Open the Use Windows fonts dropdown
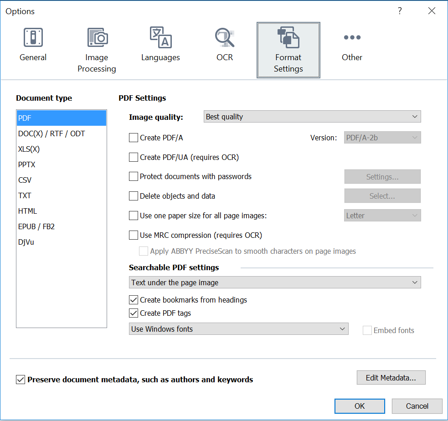The height and width of the screenshot is (421, 448). tap(239, 329)
